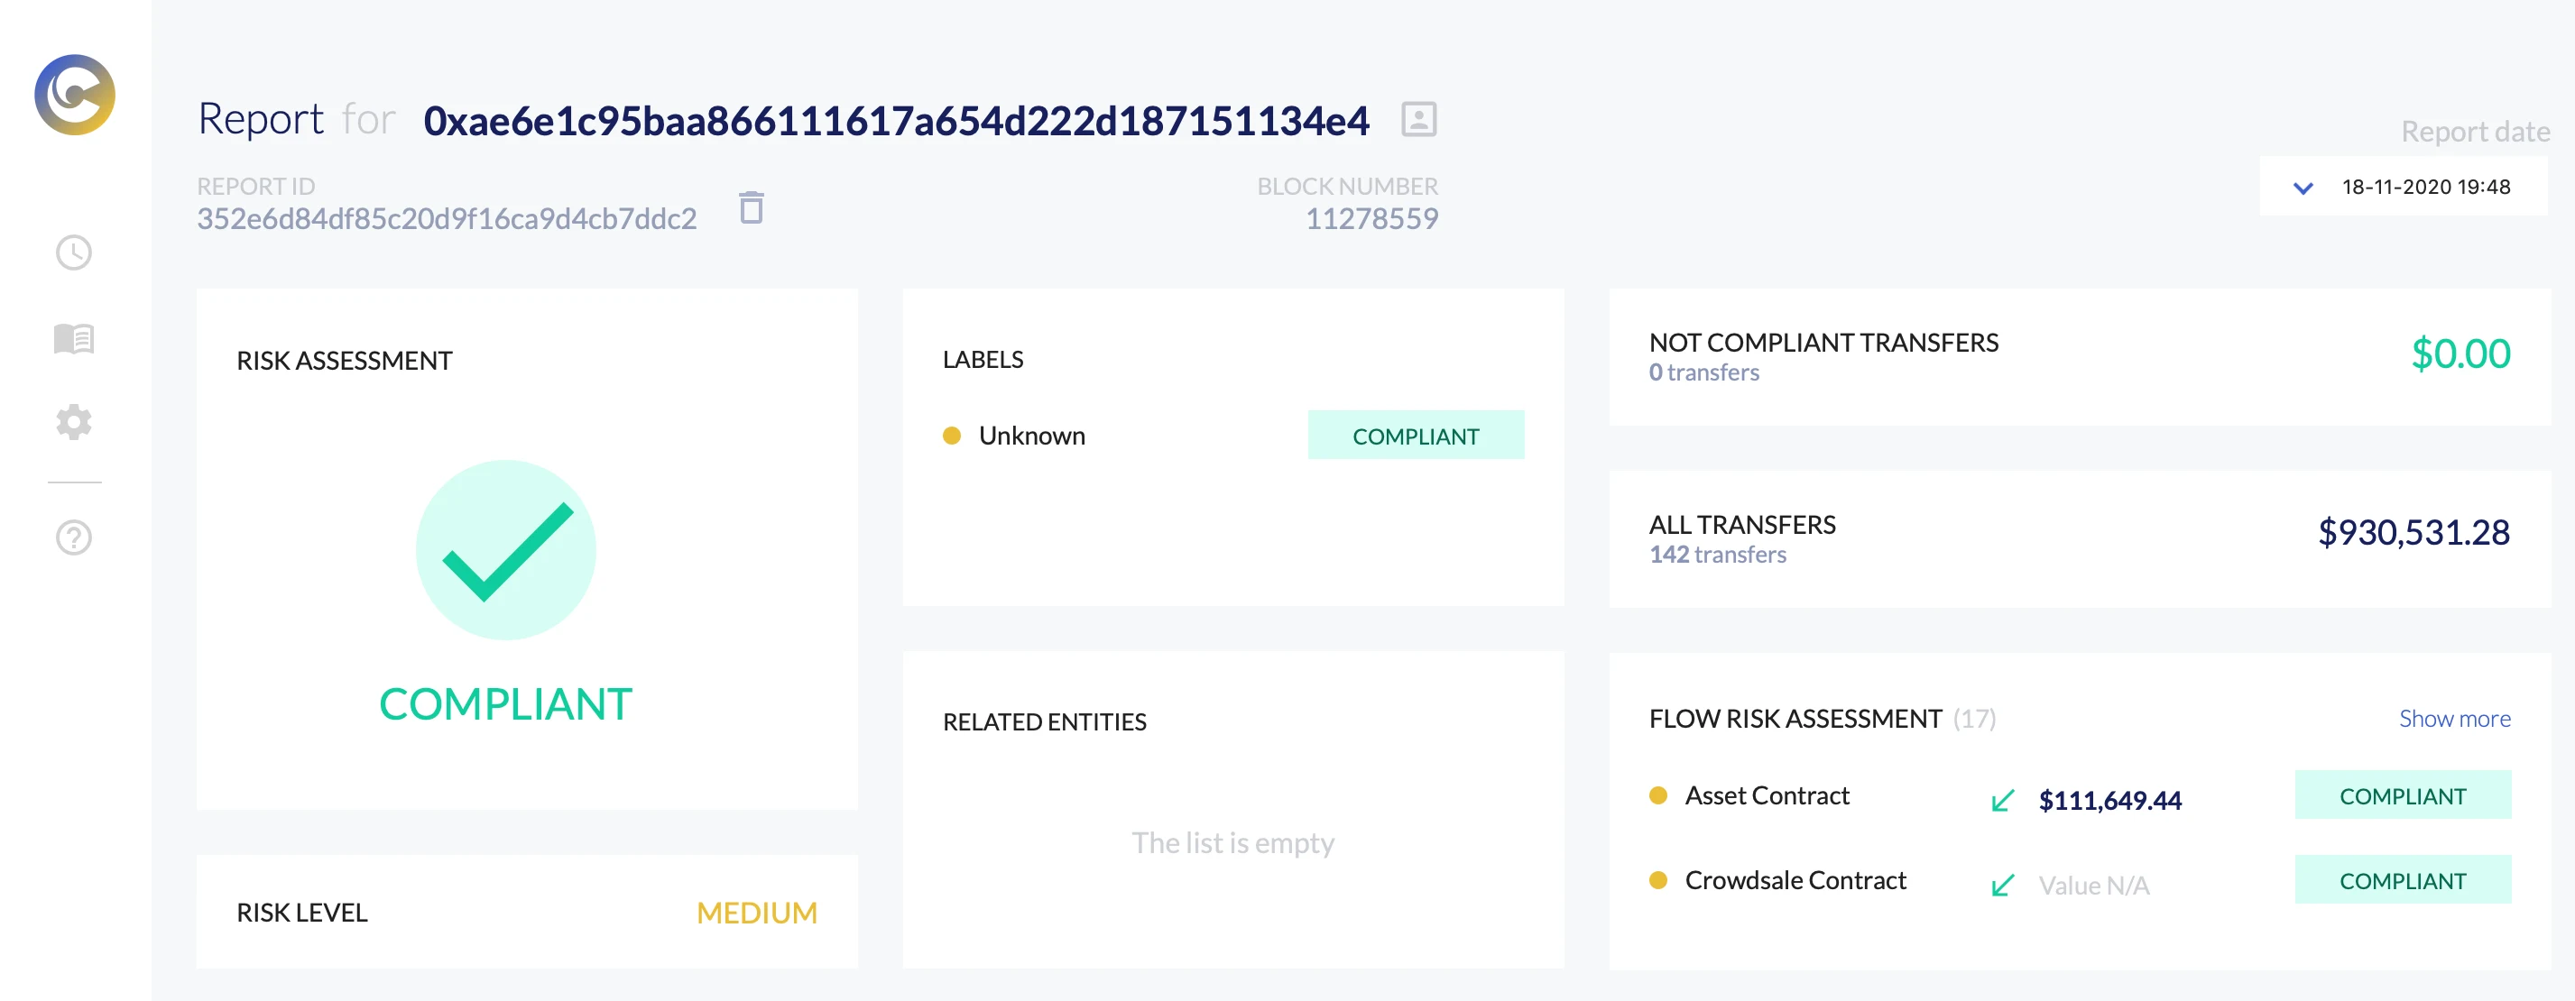Screen dimensions: 2575x1001
Task: Open the settings gear icon
Action: (74, 423)
